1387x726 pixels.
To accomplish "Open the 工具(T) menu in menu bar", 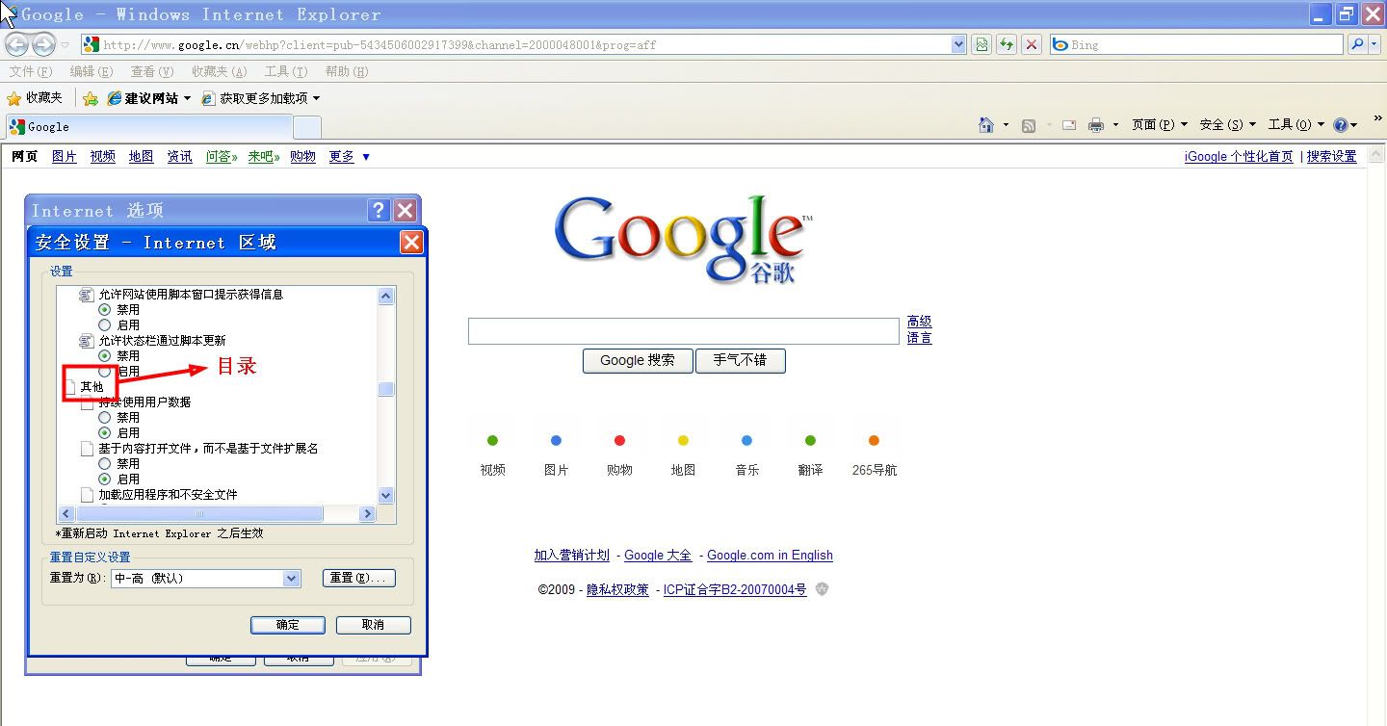I will pyautogui.click(x=286, y=71).
